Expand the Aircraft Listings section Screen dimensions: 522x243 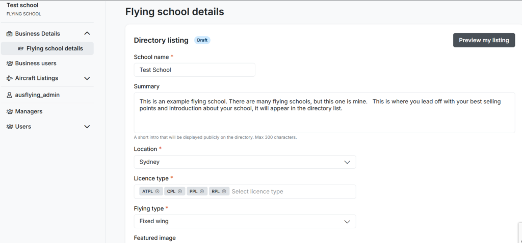(x=87, y=78)
